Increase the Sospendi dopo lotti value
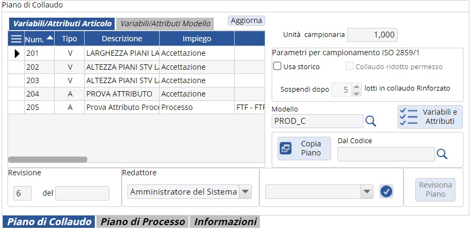This screenshot has width=471, height=230. coord(356,85)
